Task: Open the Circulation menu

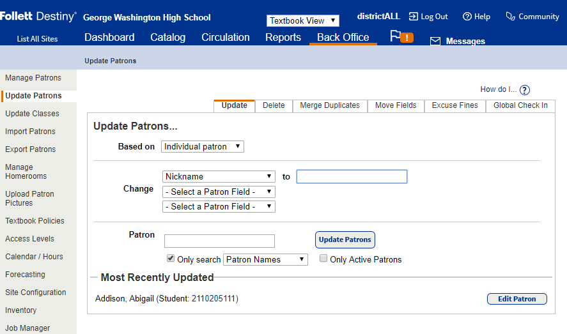Action: pos(225,37)
